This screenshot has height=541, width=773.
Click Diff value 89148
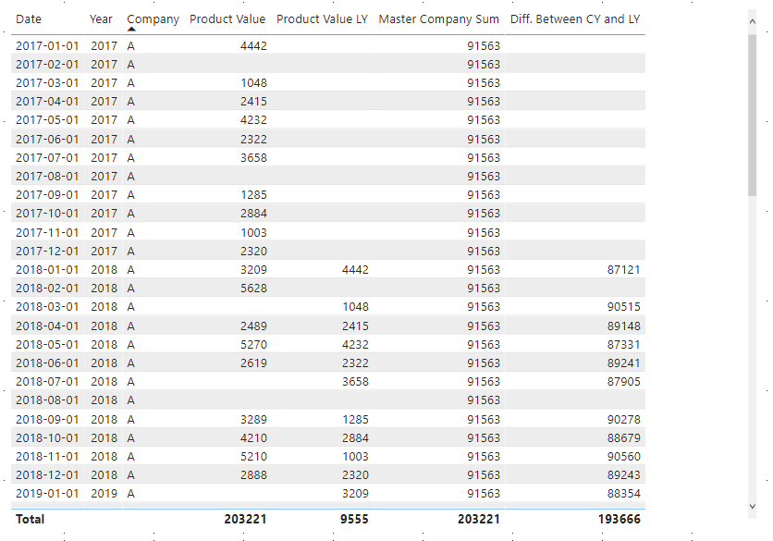tap(623, 326)
